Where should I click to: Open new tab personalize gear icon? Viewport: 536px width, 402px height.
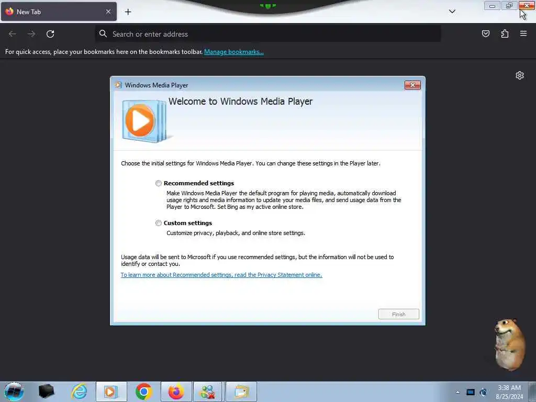pos(520,75)
